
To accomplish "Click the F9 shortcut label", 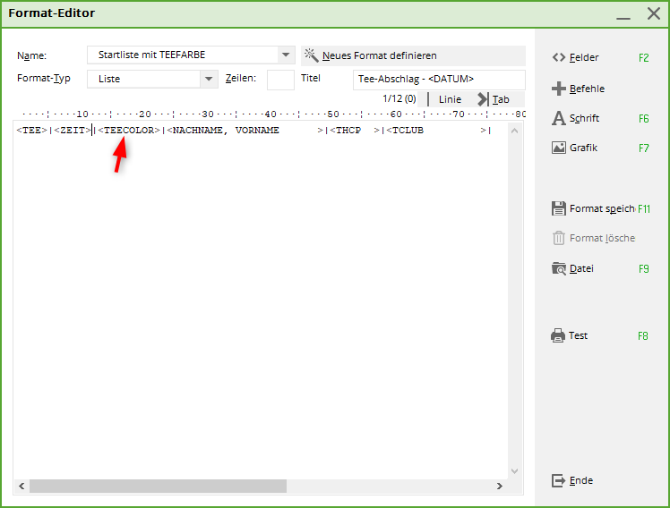I will tap(643, 269).
